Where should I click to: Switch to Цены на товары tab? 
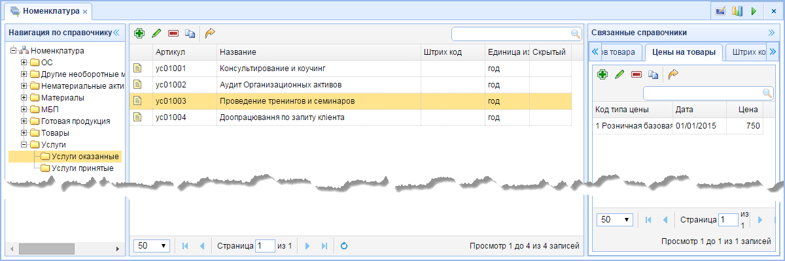tap(684, 52)
